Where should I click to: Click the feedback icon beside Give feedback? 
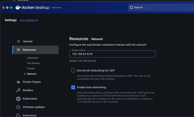pos(37,20)
